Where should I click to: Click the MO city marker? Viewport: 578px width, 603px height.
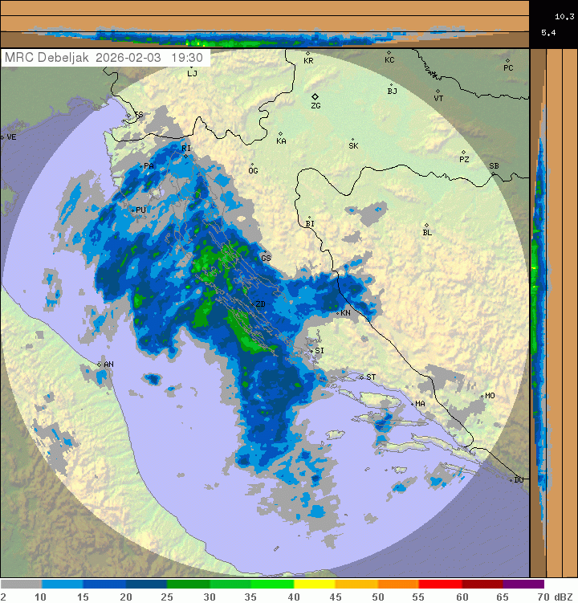tap(482, 396)
